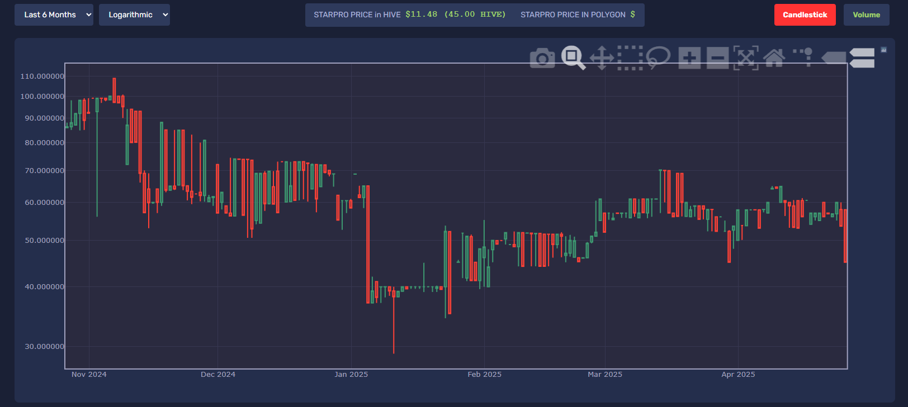The height and width of the screenshot is (407, 908).
Task: Open the Last 6 Months time range dropdown
Action: click(x=54, y=15)
